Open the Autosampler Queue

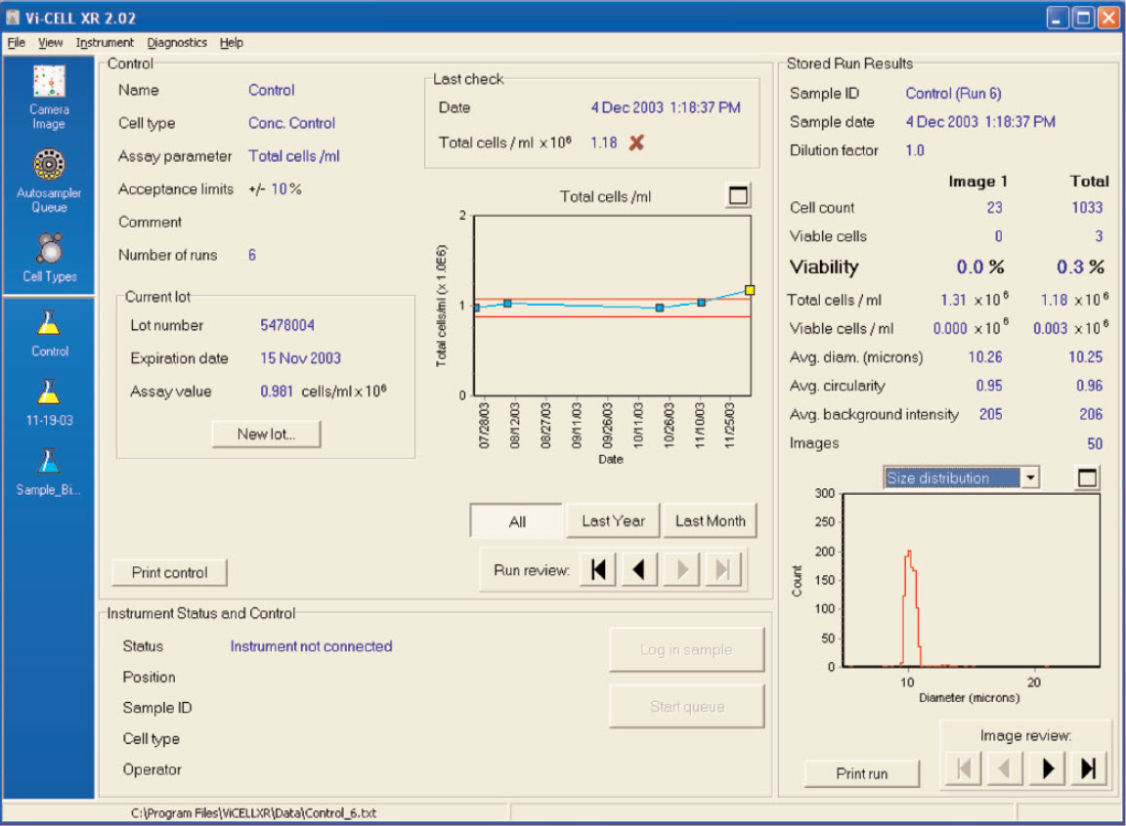[49, 181]
